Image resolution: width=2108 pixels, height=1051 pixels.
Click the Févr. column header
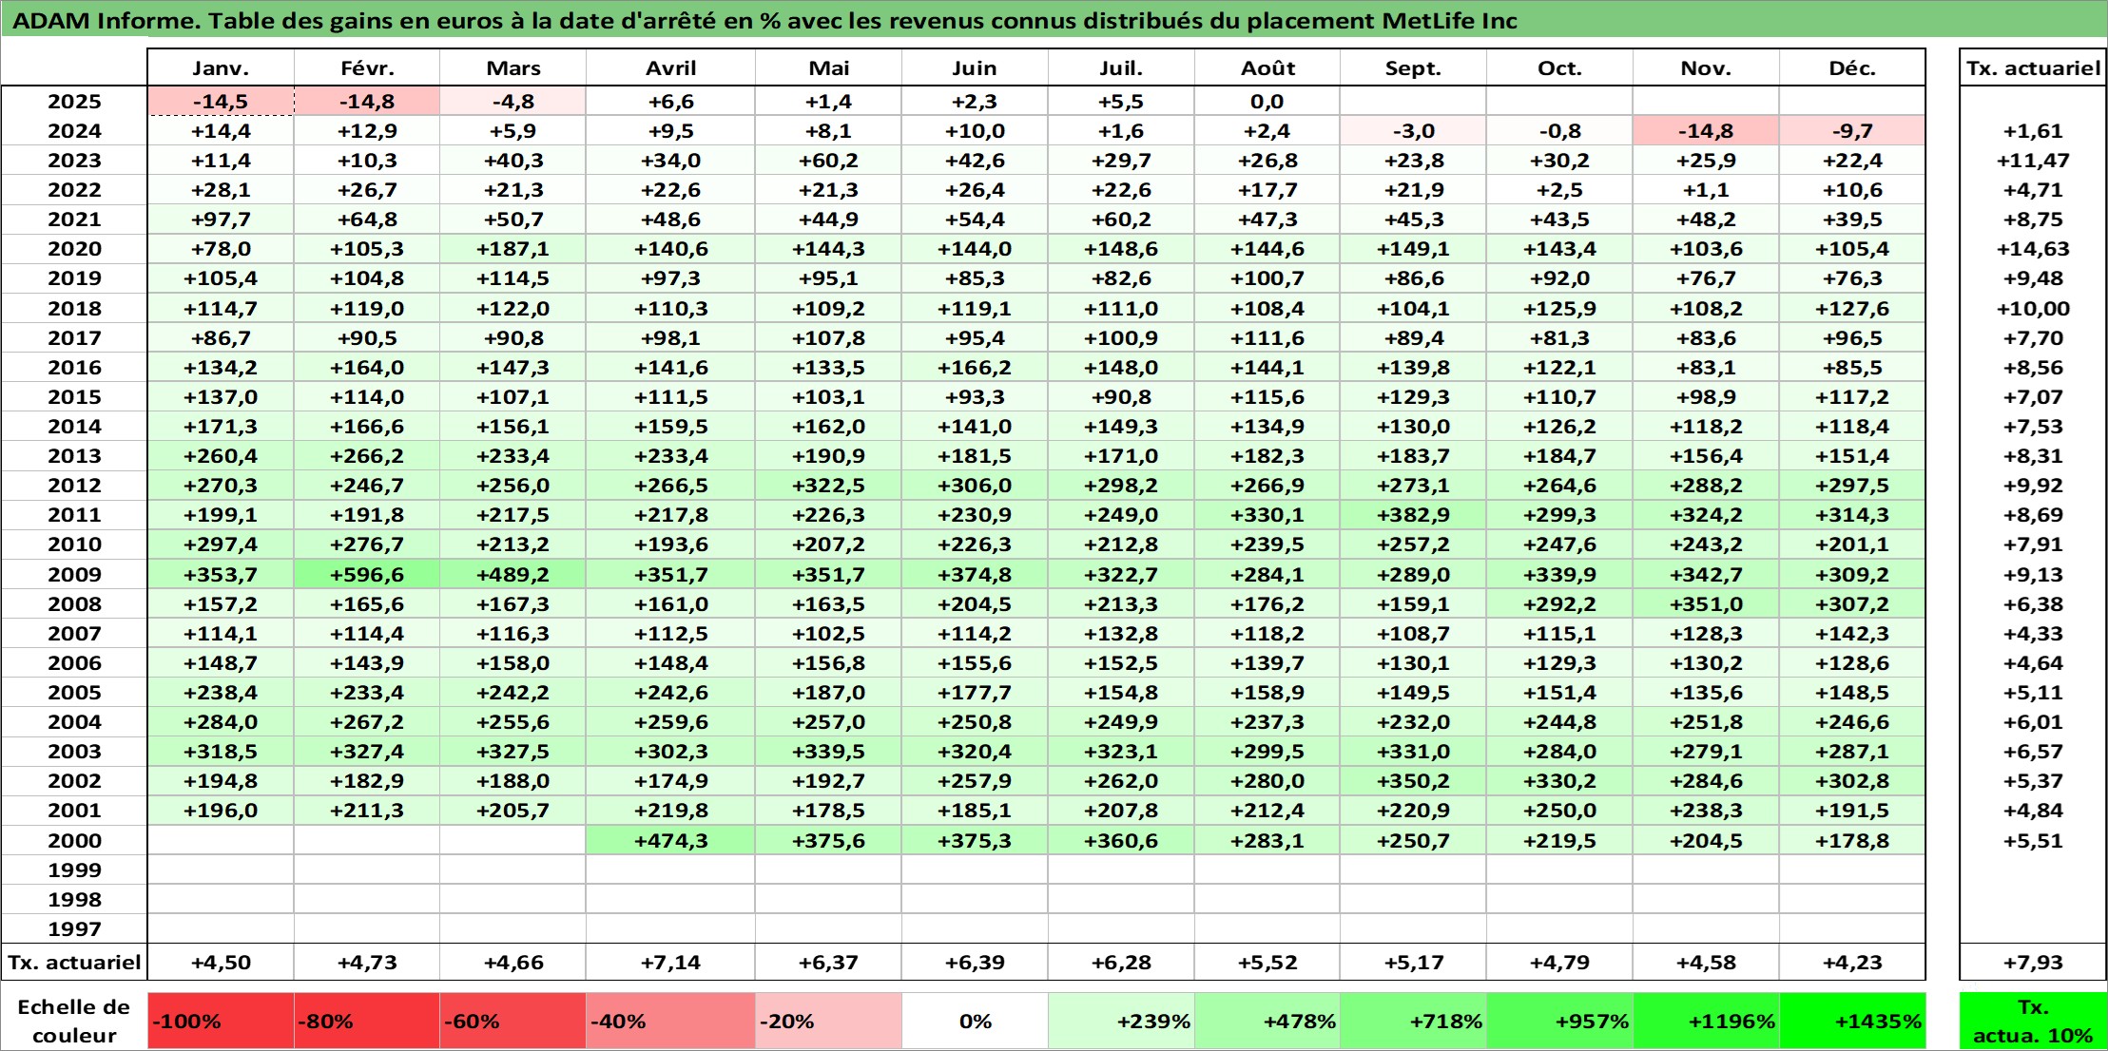pos(367,68)
